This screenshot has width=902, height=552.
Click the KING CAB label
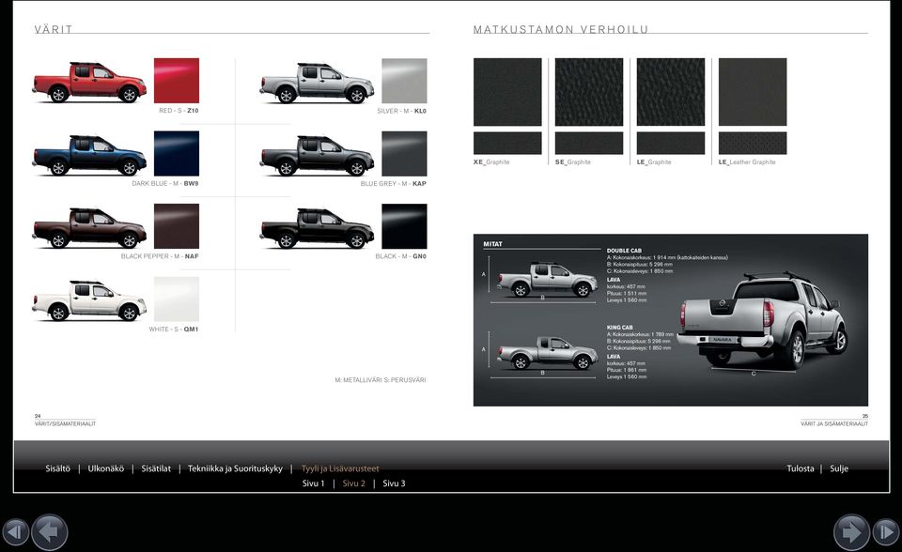pyautogui.click(x=619, y=328)
